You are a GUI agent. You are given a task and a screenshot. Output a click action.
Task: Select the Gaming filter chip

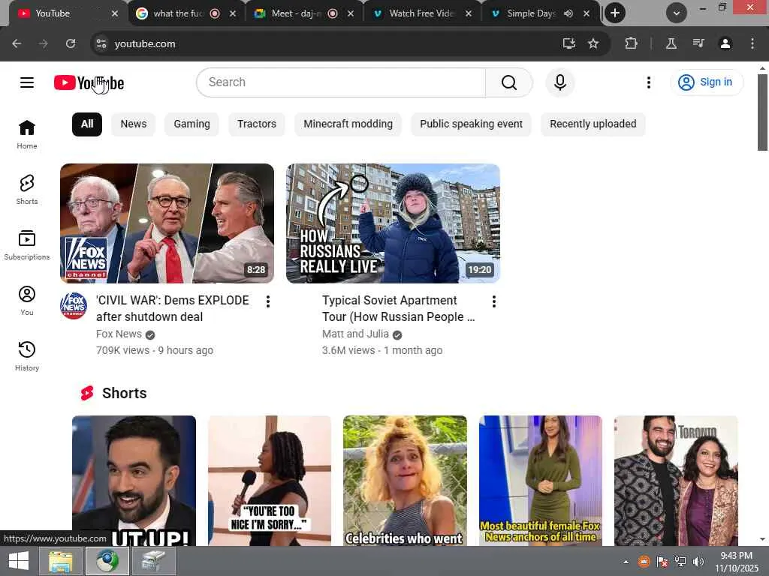(x=191, y=124)
